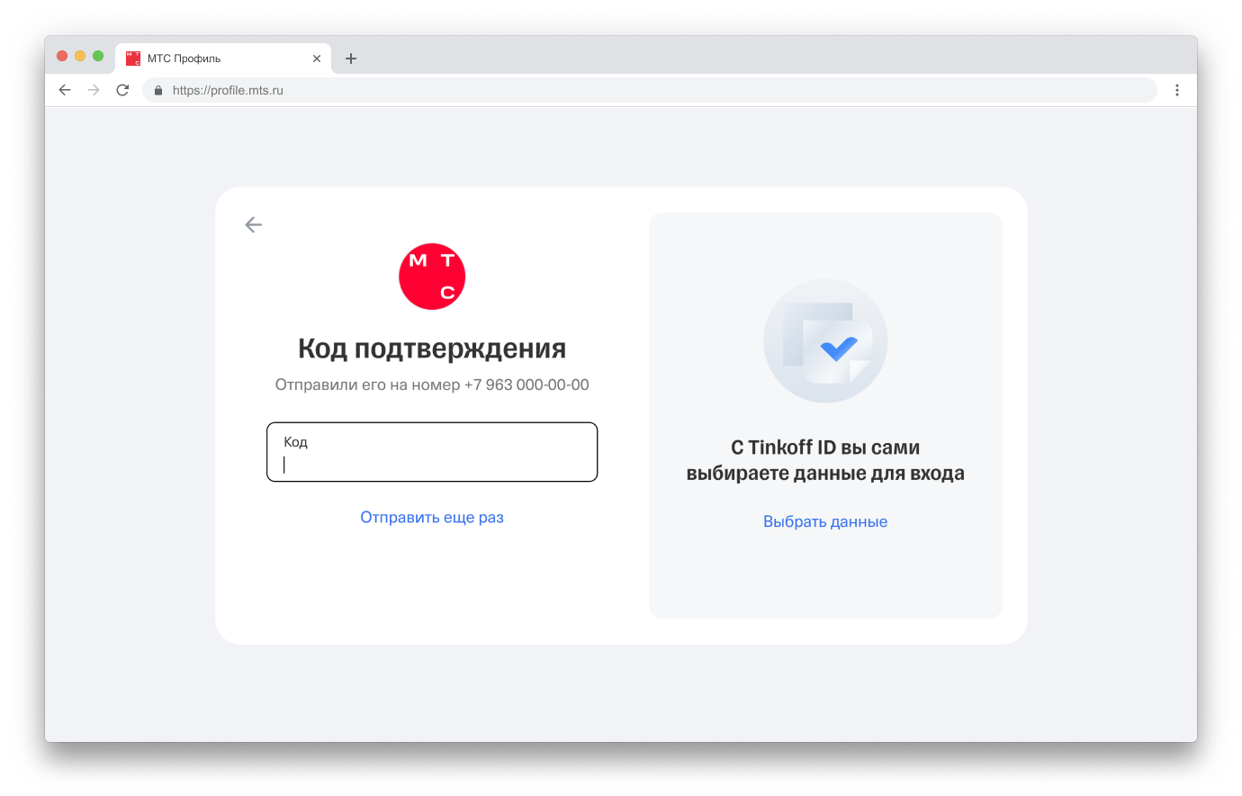Click the text Отправили его на номер +7 963 000-00-00

click(432, 384)
